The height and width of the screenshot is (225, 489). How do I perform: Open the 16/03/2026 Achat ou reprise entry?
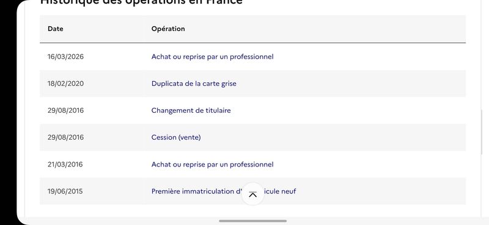tap(212, 57)
